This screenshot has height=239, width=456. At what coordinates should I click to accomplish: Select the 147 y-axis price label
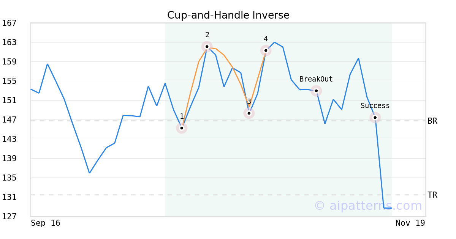(x=9, y=120)
